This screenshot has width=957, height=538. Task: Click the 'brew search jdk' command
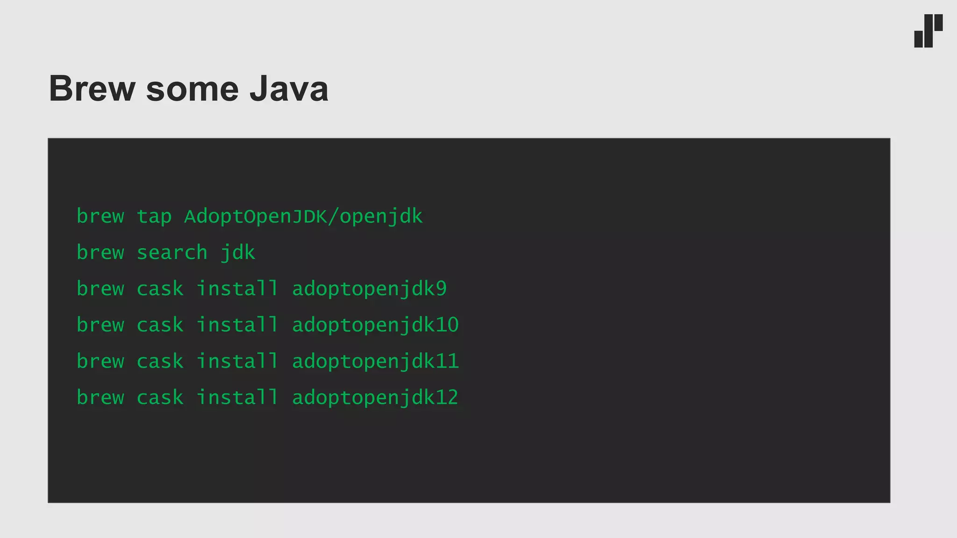166,253
